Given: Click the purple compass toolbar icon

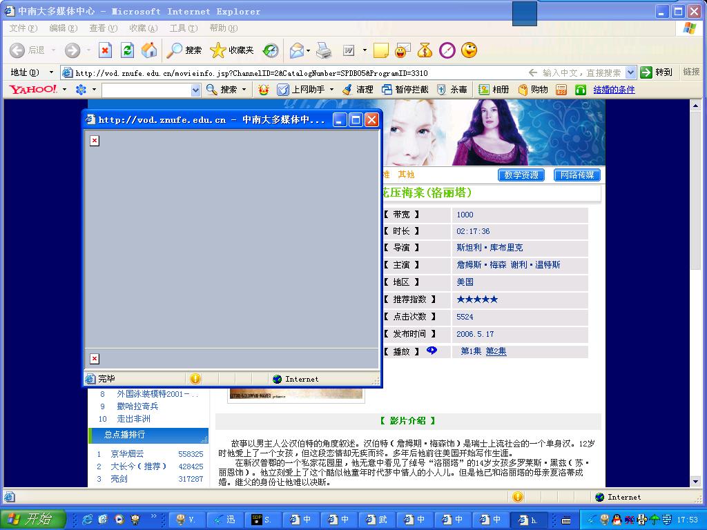Looking at the screenshot, I should pos(447,50).
